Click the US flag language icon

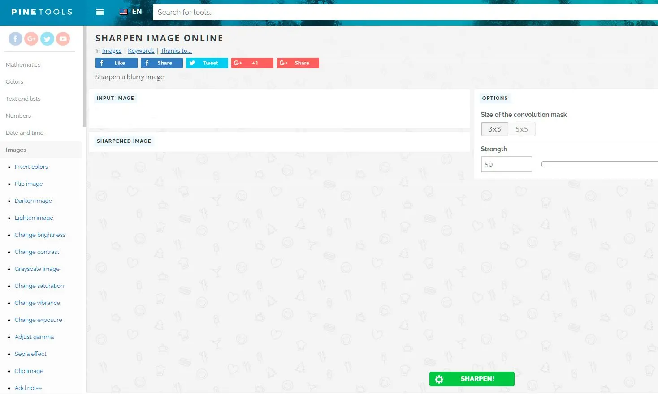coord(124,12)
